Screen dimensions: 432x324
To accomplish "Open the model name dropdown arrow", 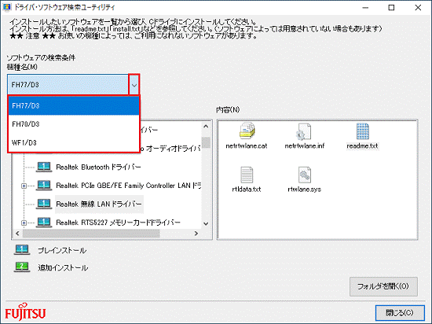I will [134, 85].
